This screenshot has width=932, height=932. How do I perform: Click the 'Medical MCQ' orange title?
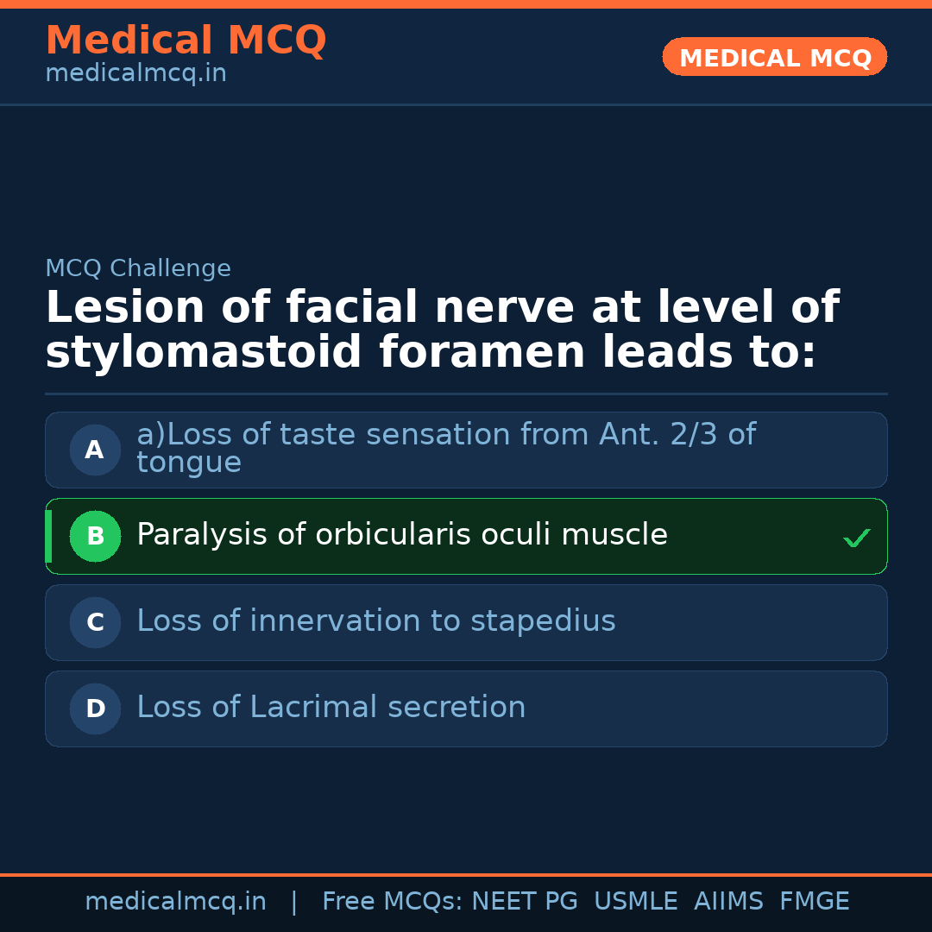click(186, 41)
